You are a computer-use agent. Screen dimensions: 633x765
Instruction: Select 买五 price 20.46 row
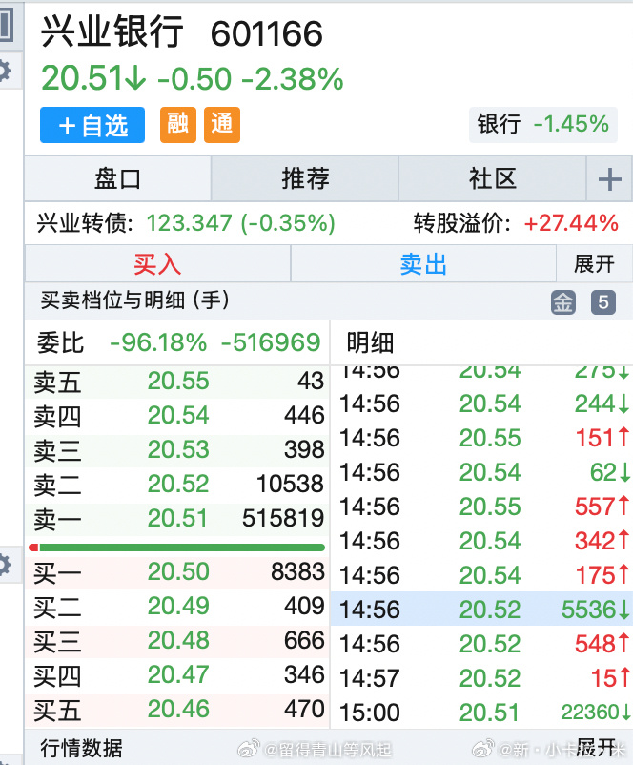(x=178, y=710)
